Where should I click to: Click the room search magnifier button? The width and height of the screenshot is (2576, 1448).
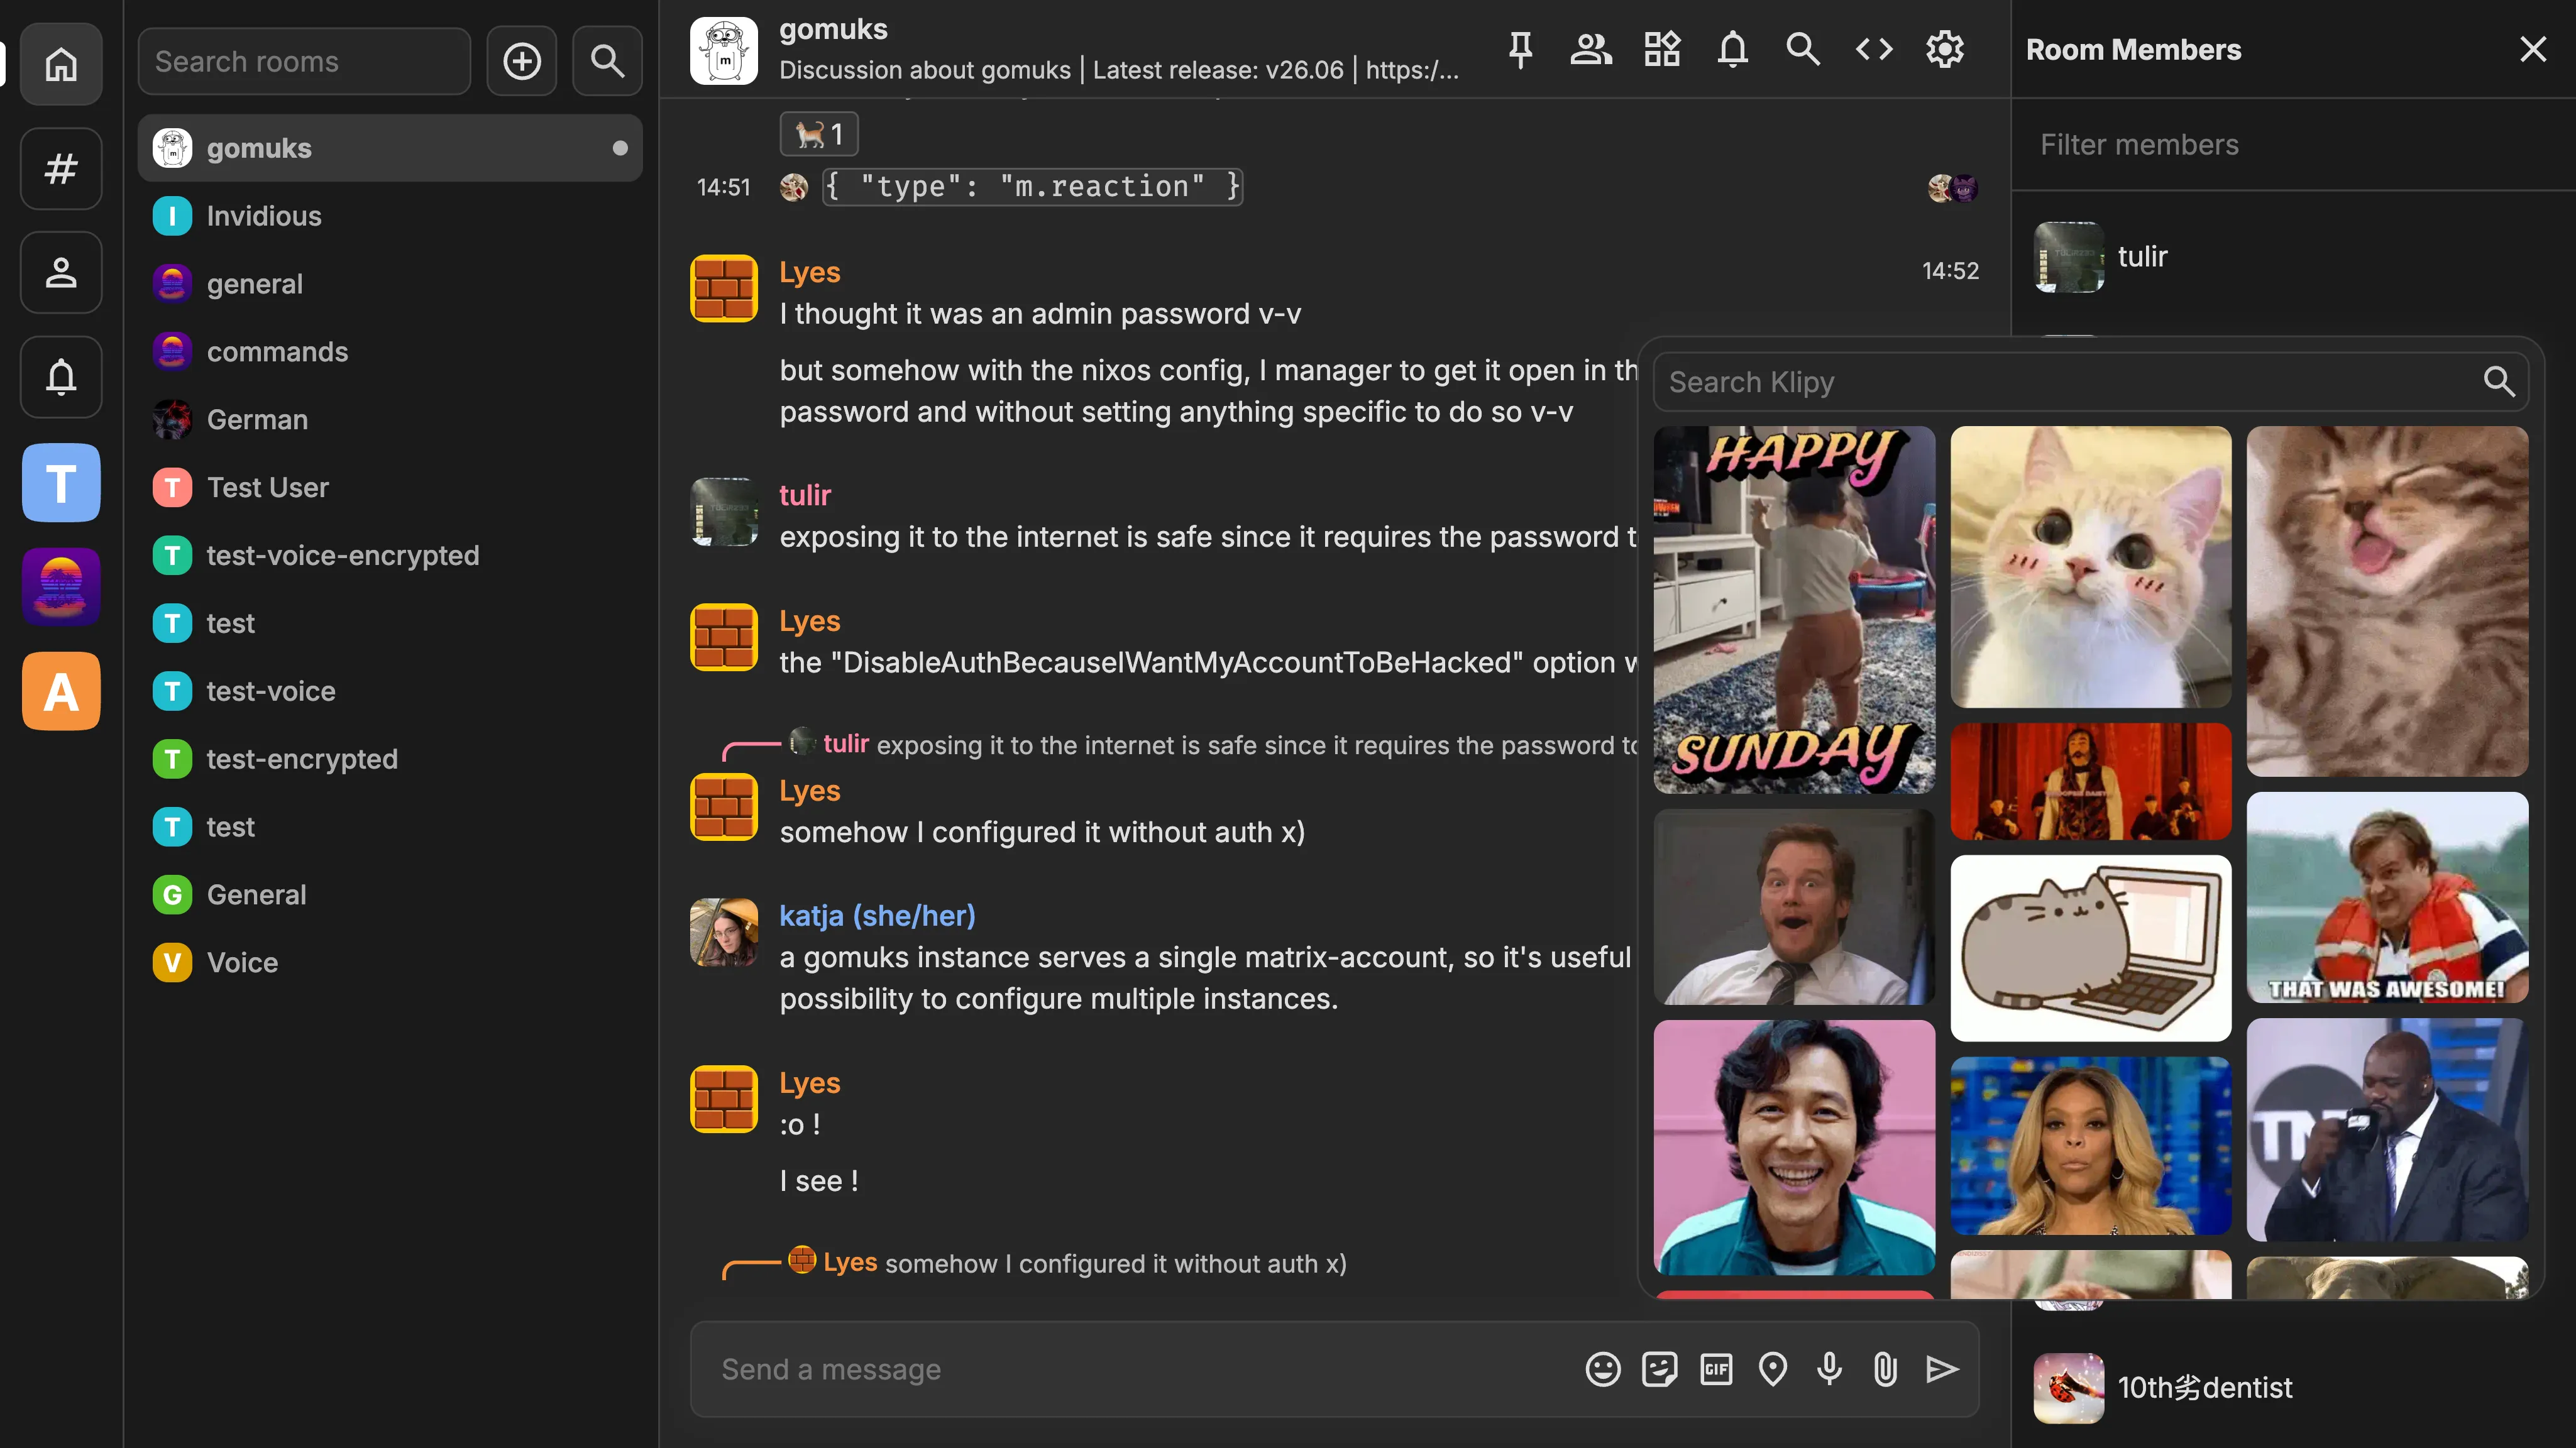[607, 61]
